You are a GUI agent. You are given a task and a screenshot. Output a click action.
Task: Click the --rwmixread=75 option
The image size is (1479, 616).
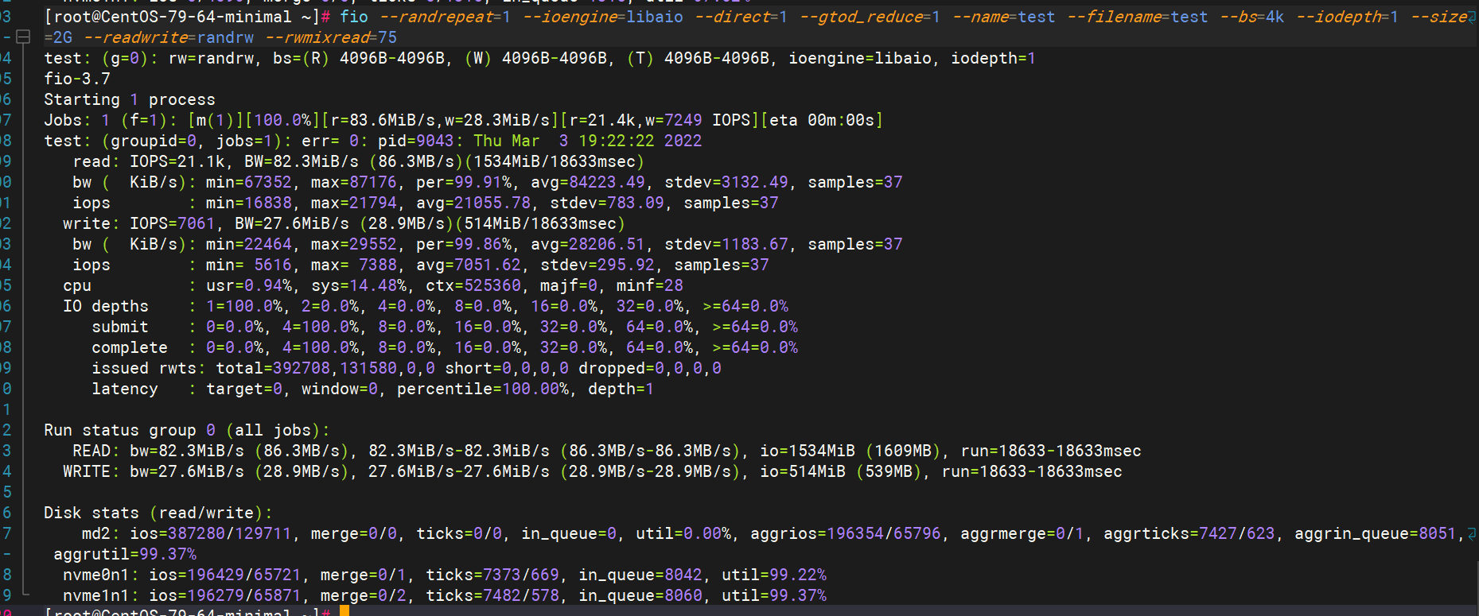(331, 37)
